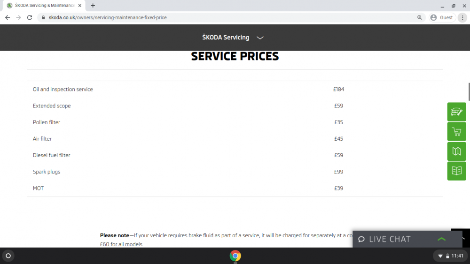
Task: Open the ŠKODA Servicing menu title
Action: pyautogui.click(x=226, y=38)
